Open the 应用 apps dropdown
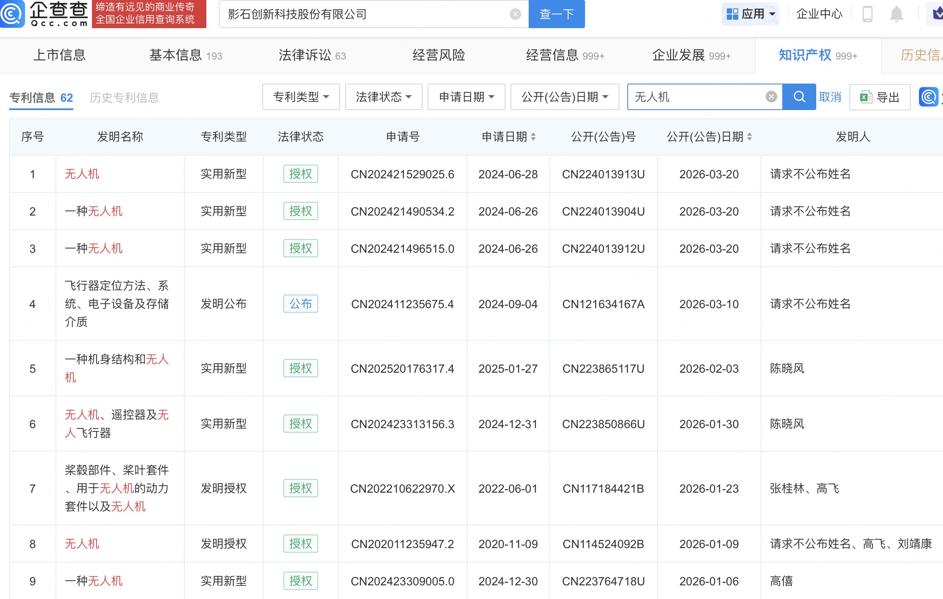Viewport: 943px width, 599px height. point(750,14)
